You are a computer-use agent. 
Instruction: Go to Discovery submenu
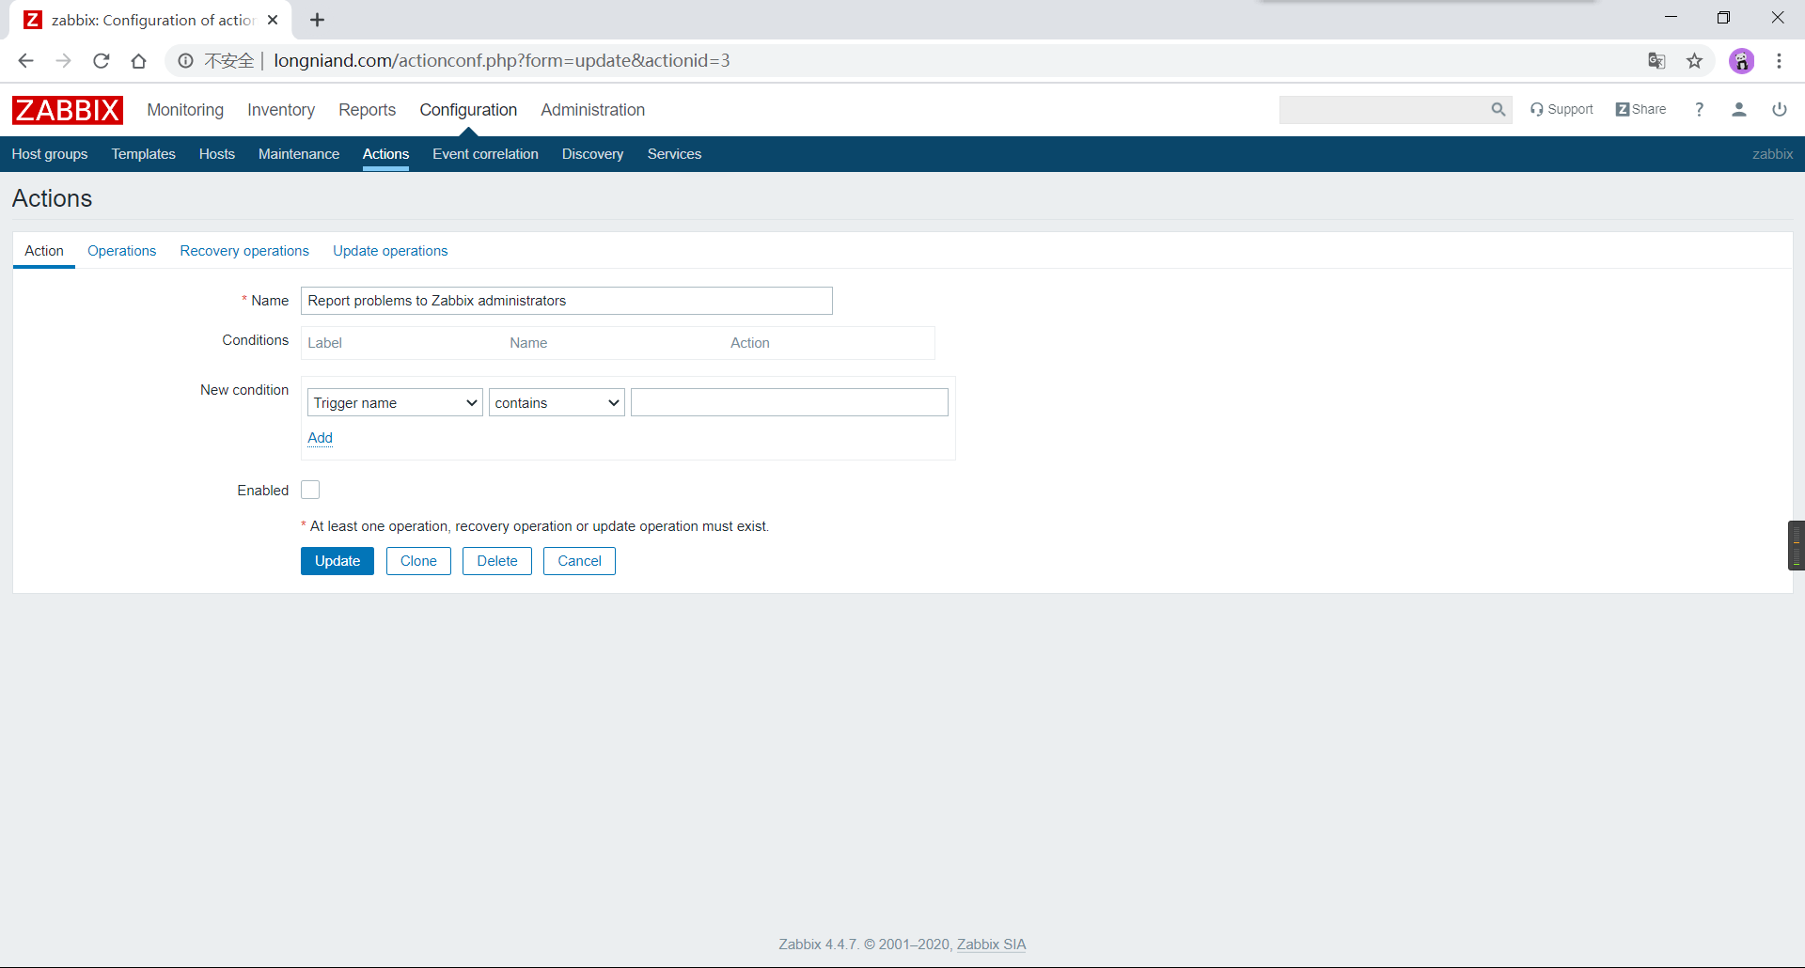tap(592, 154)
